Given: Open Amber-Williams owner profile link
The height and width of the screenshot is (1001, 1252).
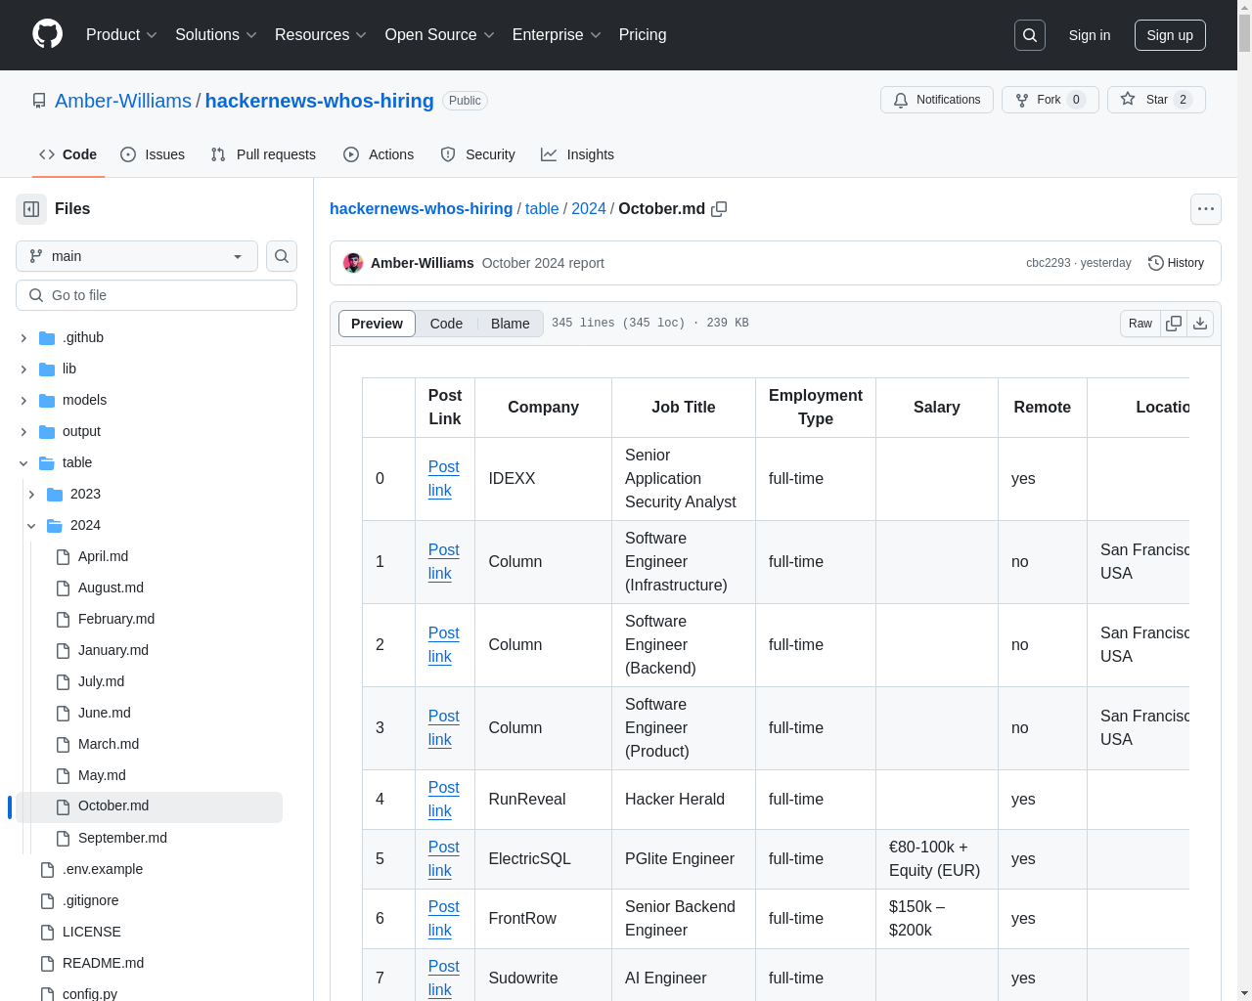Looking at the screenshot, I should point(123,101).
